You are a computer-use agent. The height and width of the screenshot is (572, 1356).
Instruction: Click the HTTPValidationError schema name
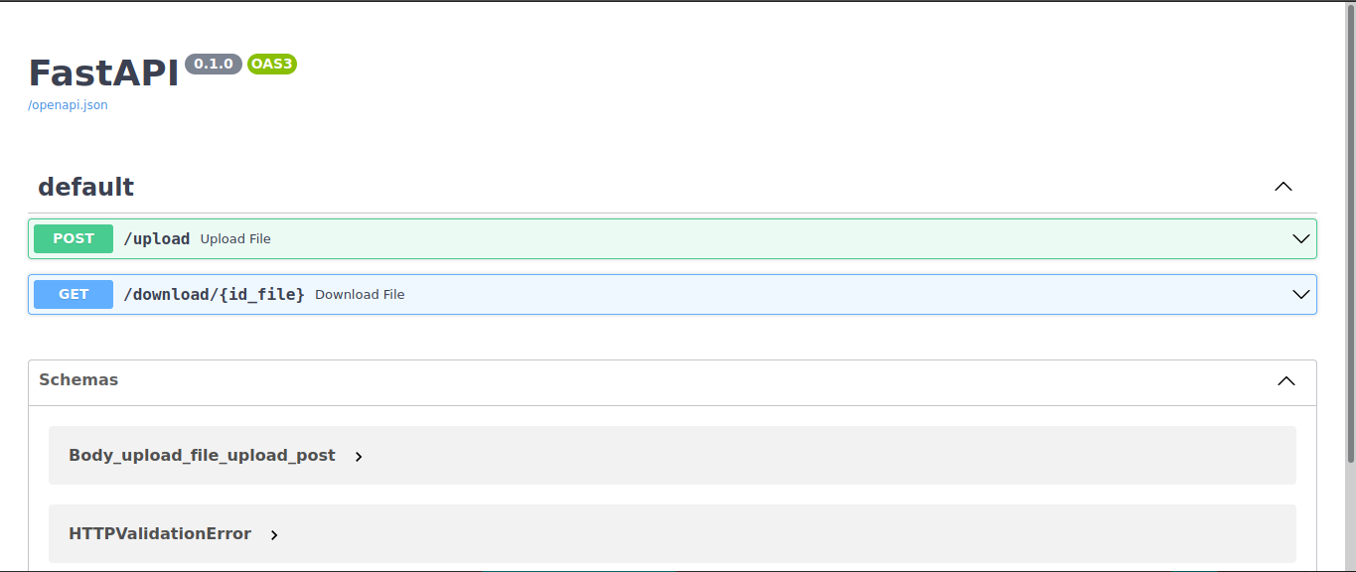pyautogui.click(x=160, y=534)
